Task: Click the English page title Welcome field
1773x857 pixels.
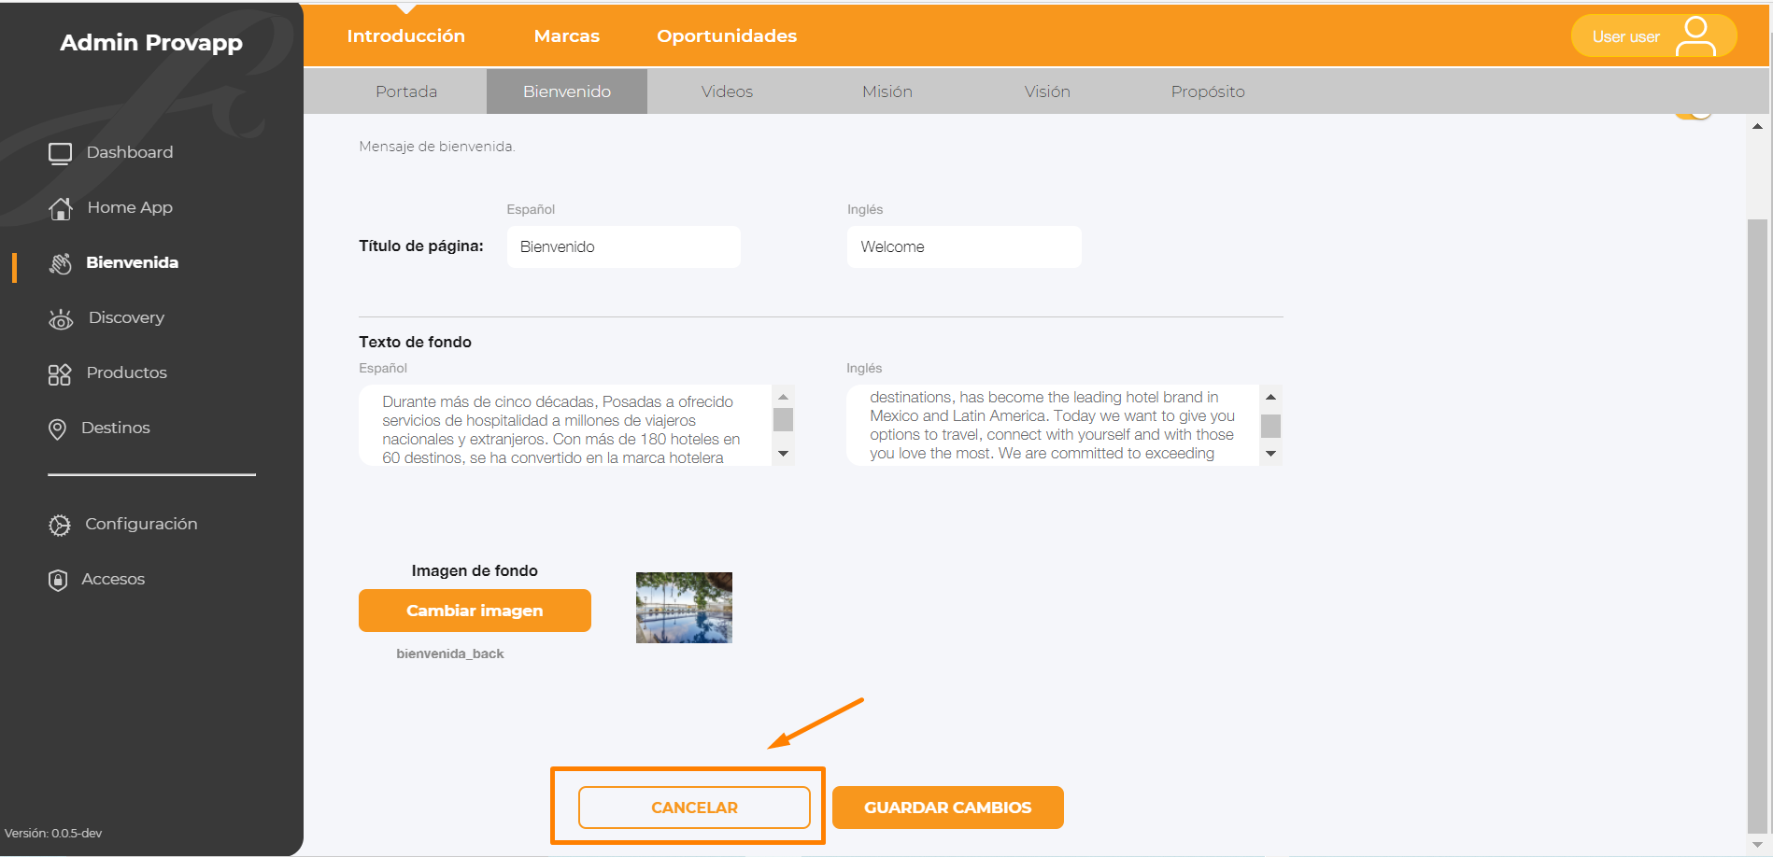Action: coord(964,246)
